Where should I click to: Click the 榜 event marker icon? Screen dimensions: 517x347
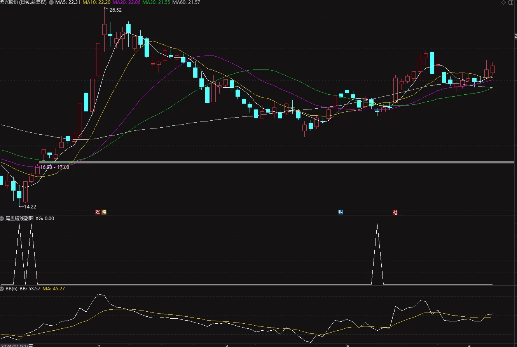[104, 212]
